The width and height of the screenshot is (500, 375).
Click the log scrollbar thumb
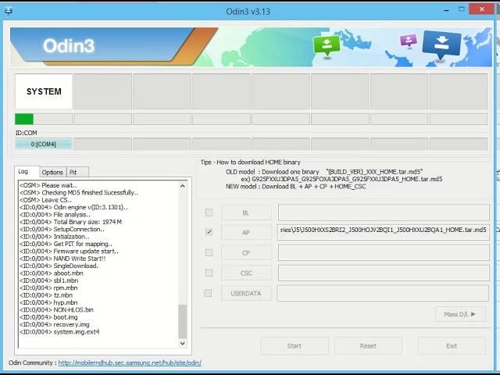182,321
